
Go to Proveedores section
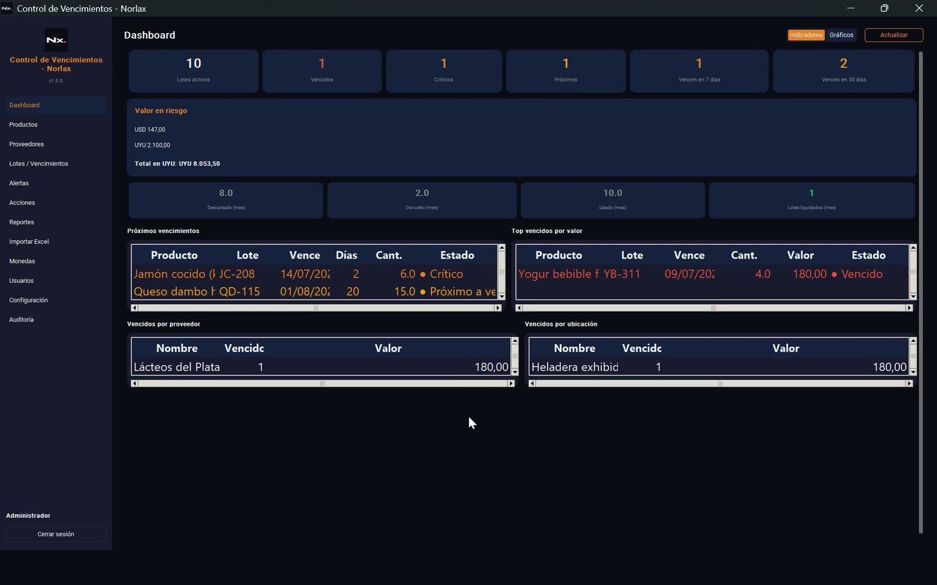56,144
